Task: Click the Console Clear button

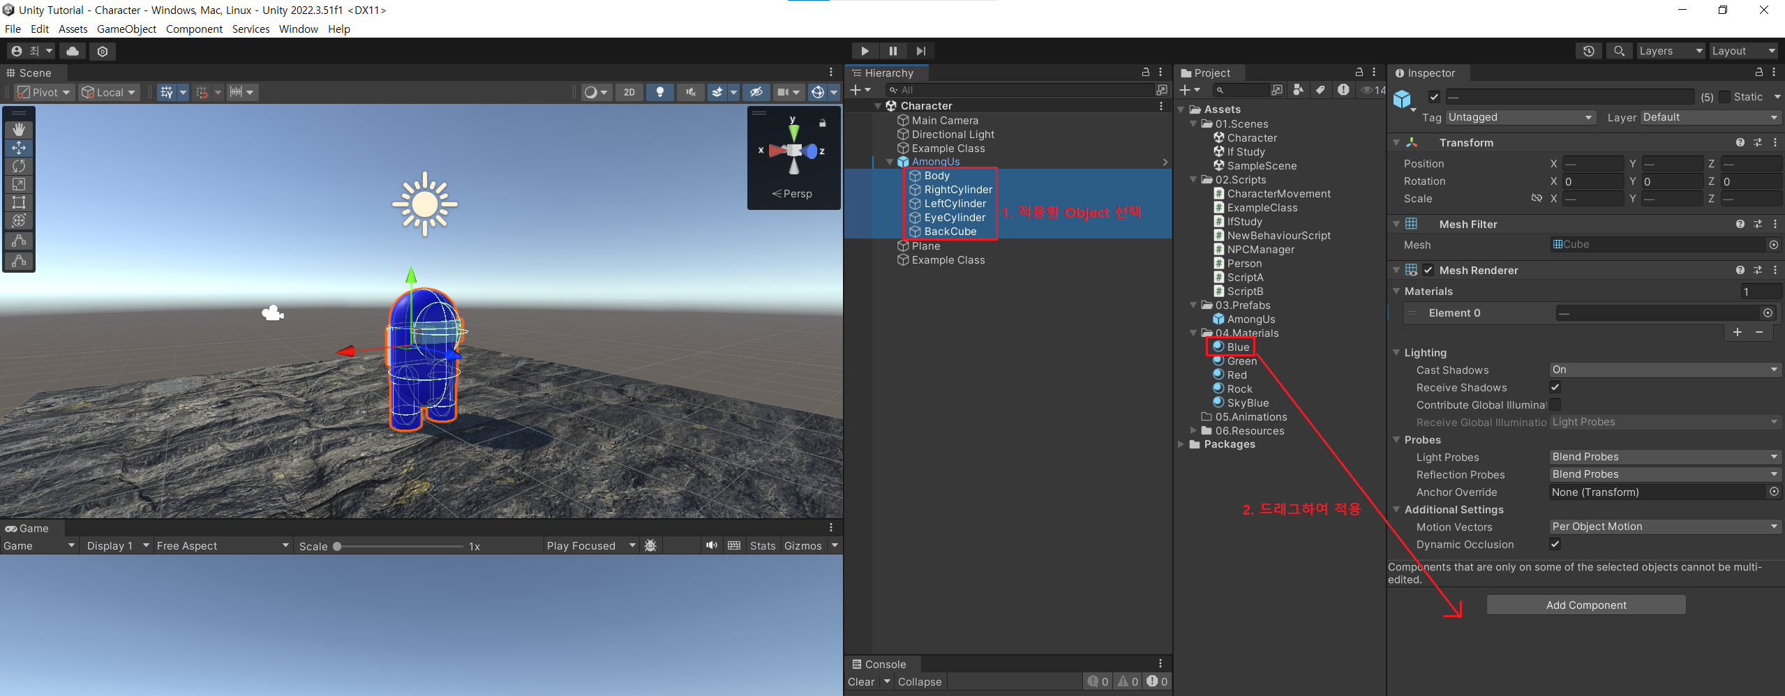Action: click(861, 681)
